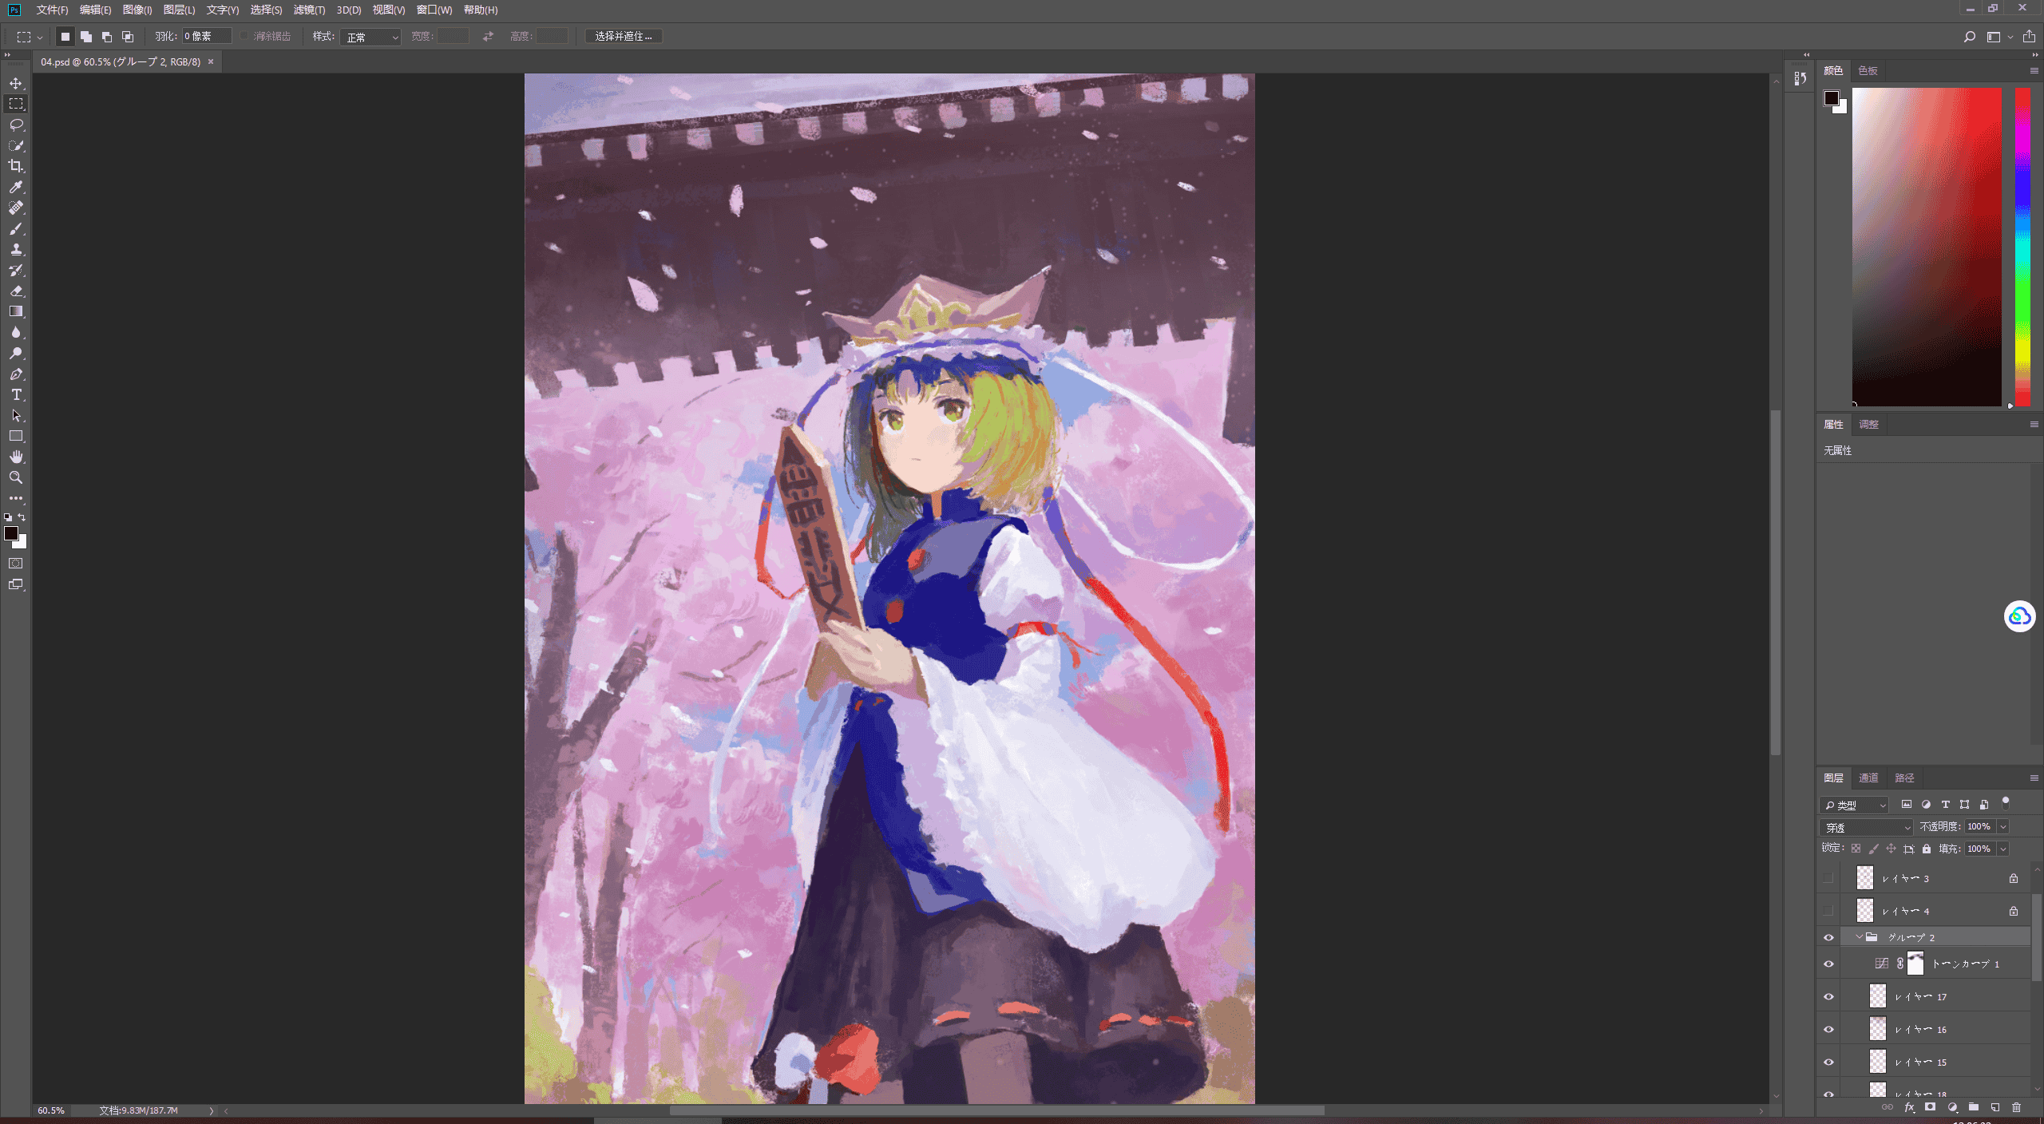Click the delete layer trash icon
Viewport: 2044px width, 1124px height.
pyautogui.click(x=2016, y=1107)
